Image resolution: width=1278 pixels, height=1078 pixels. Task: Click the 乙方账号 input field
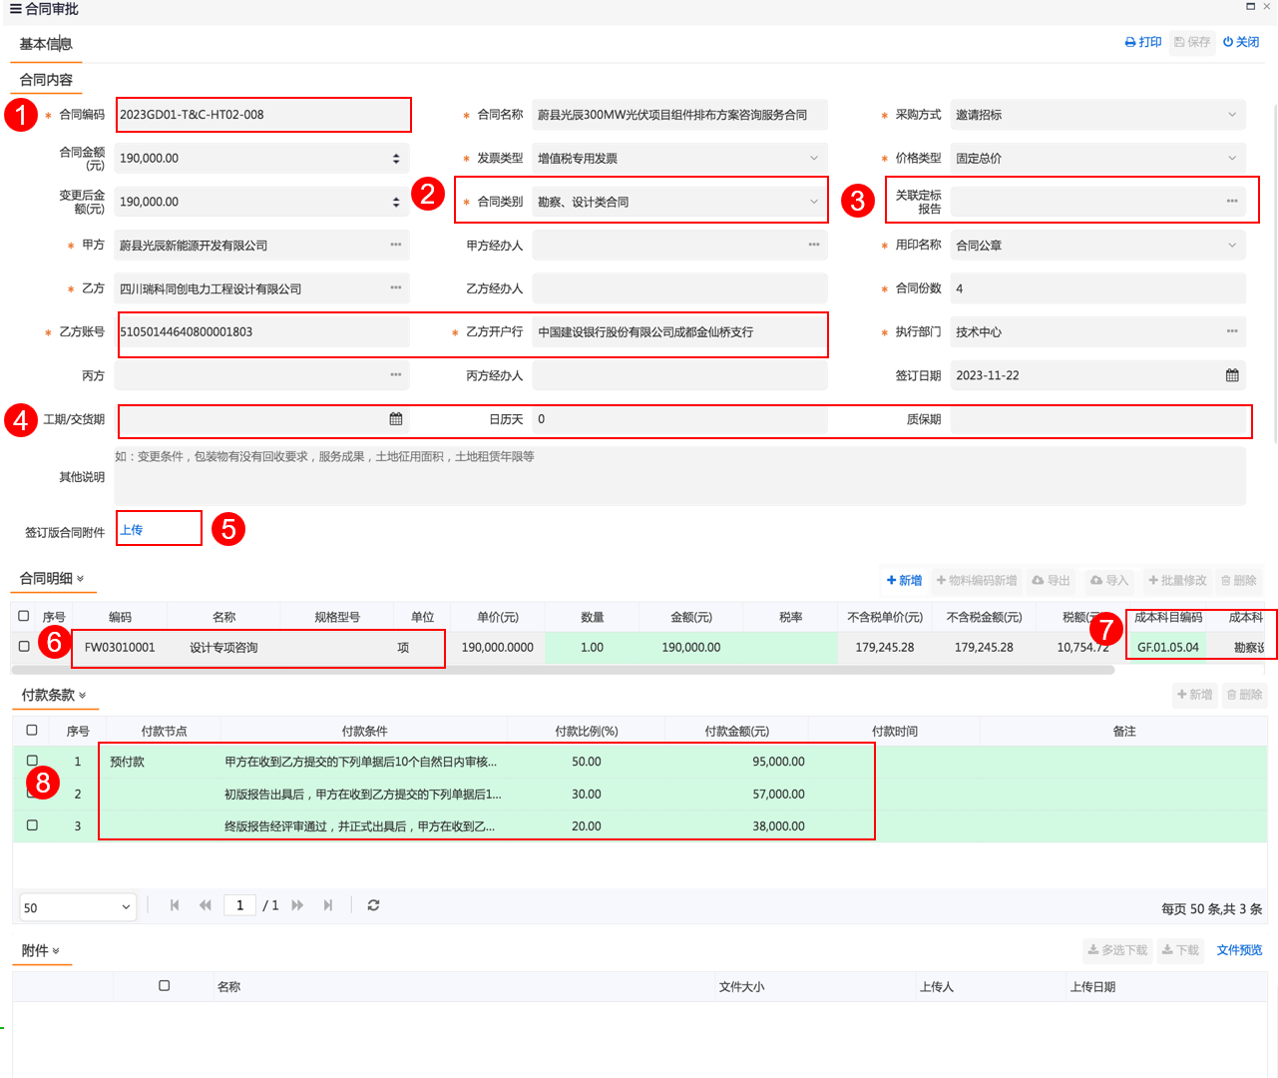point(263,331)
